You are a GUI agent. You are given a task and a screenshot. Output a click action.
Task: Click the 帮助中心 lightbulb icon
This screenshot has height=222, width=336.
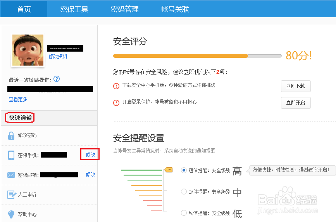pos(11,214)
